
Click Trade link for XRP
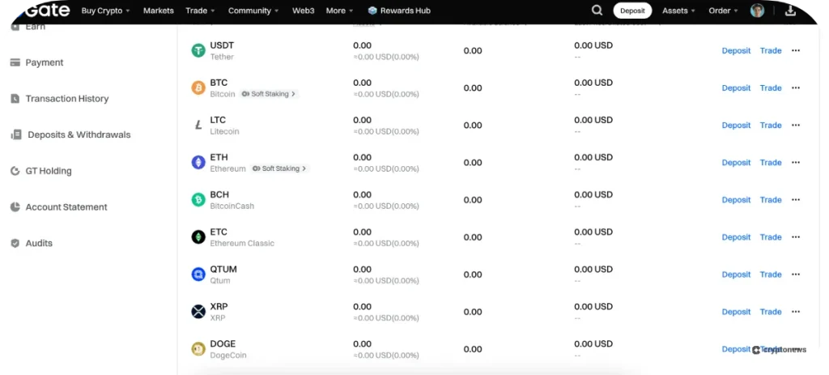[x=771, y=312]
